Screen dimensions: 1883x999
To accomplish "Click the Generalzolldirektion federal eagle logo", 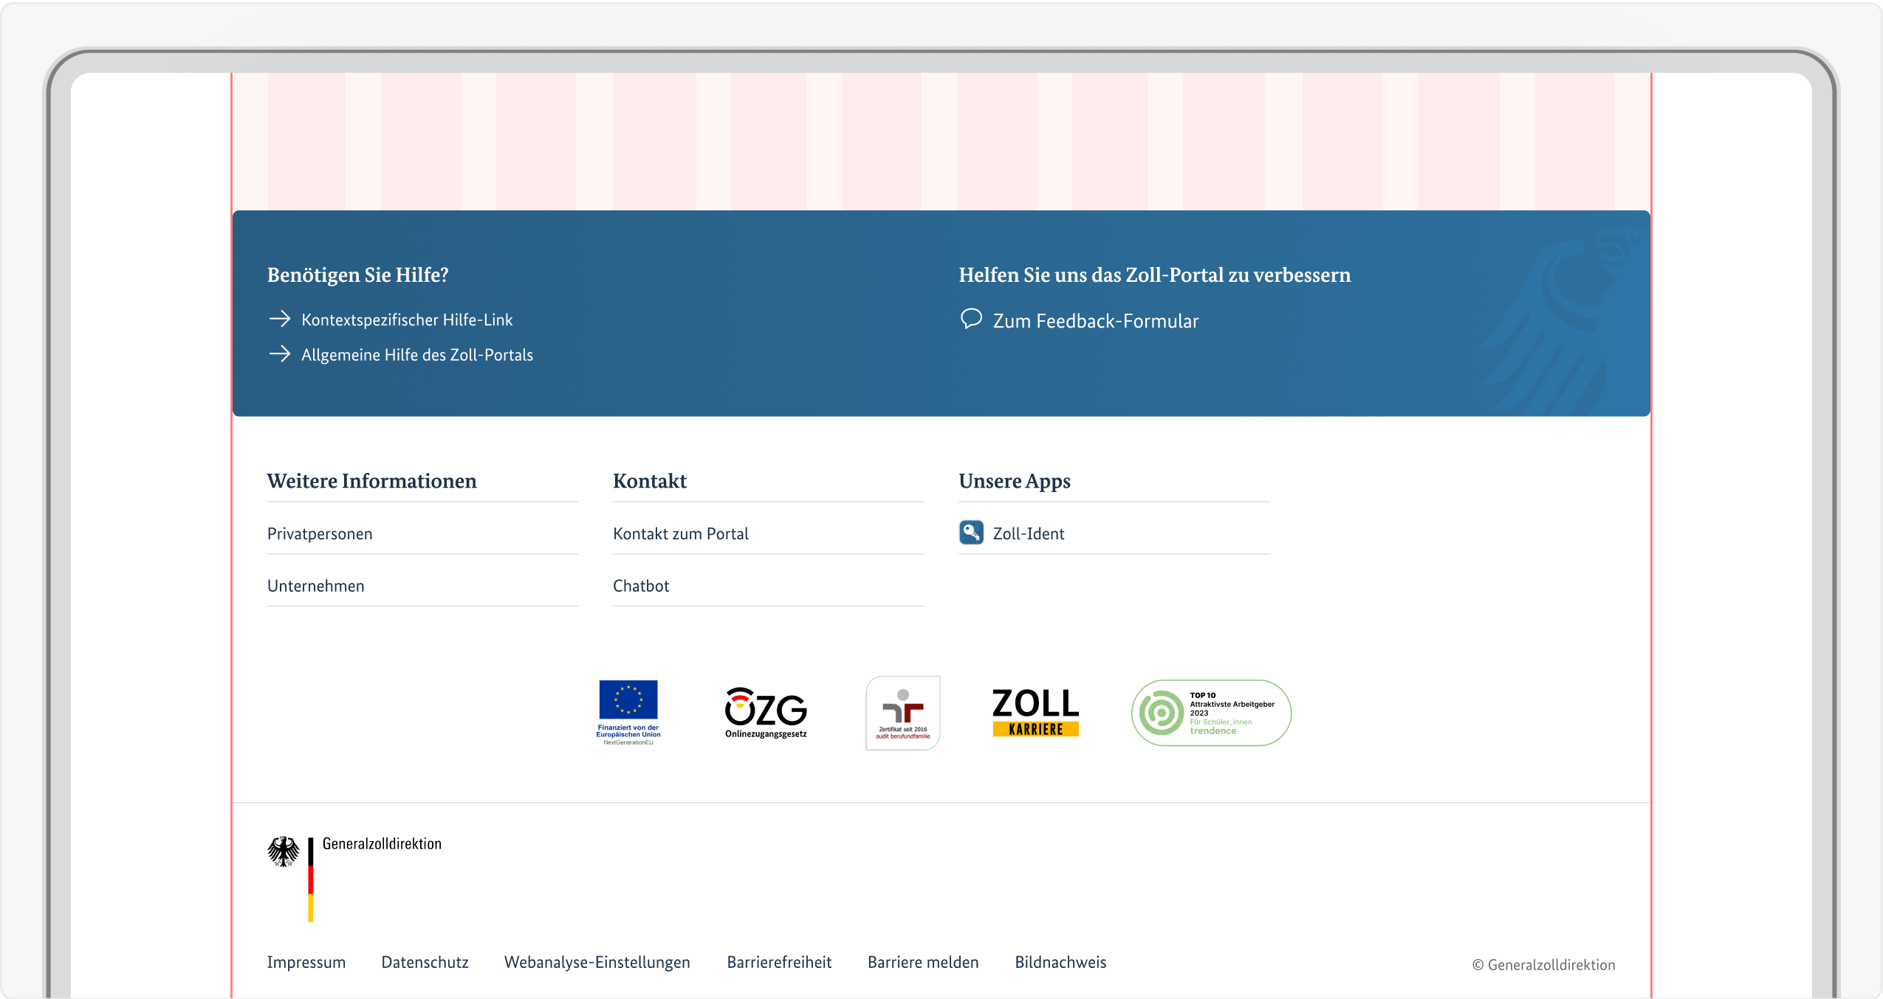I will [284, 851].
